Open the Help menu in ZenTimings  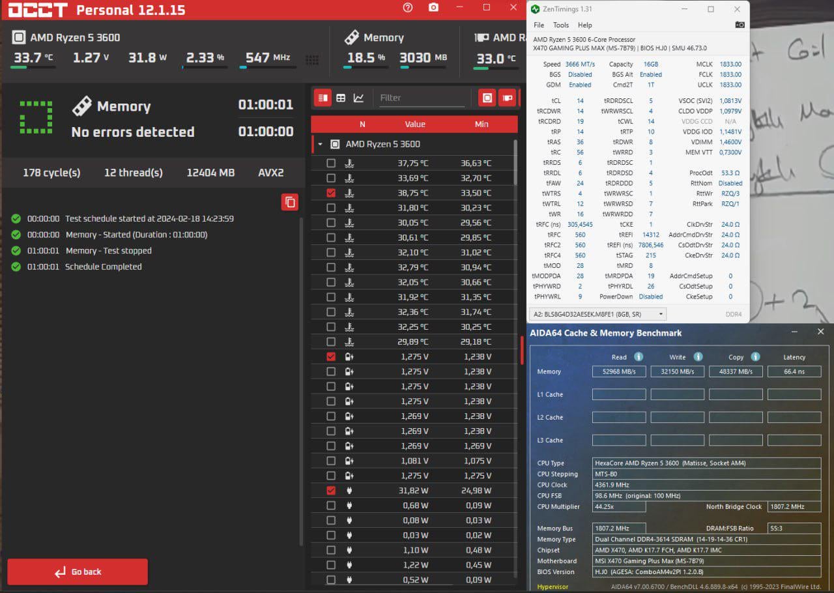coord(585,25)
